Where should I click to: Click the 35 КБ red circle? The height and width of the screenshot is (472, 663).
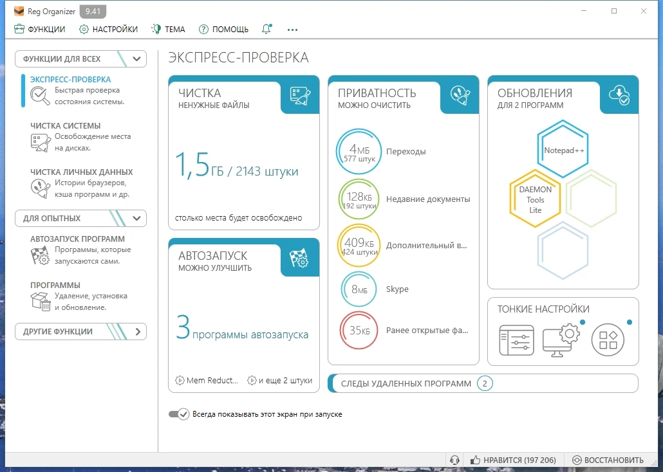(x=359, y=330)
